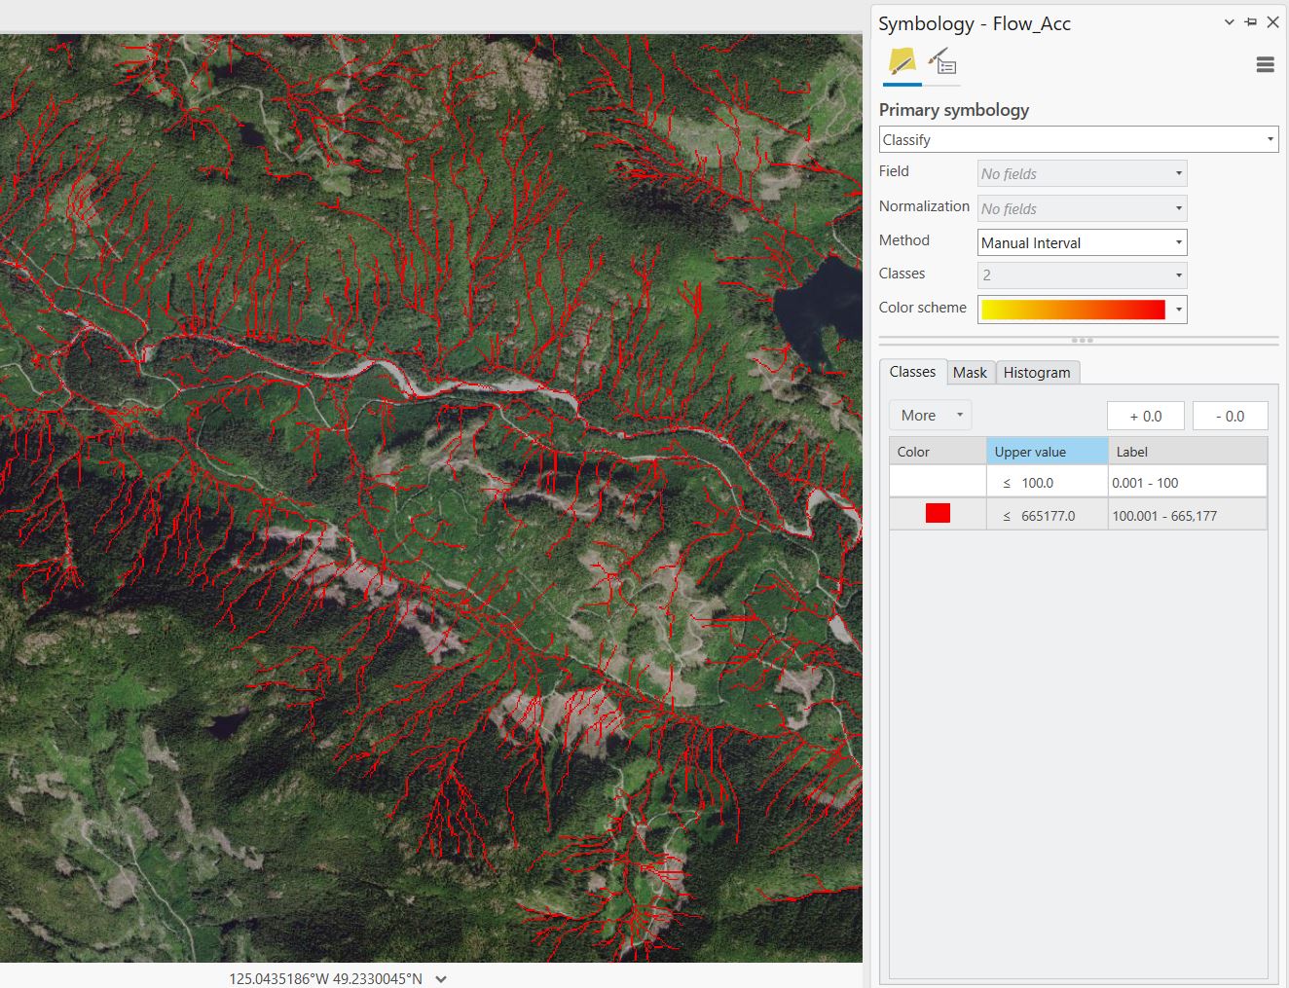Switch to the Histogram tab
The image size is (1289, 988).
1036,373
